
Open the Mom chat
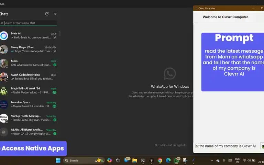(29, 63)
